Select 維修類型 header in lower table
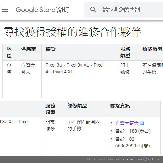The image size is (163, 163). click(x=84, y=109)
